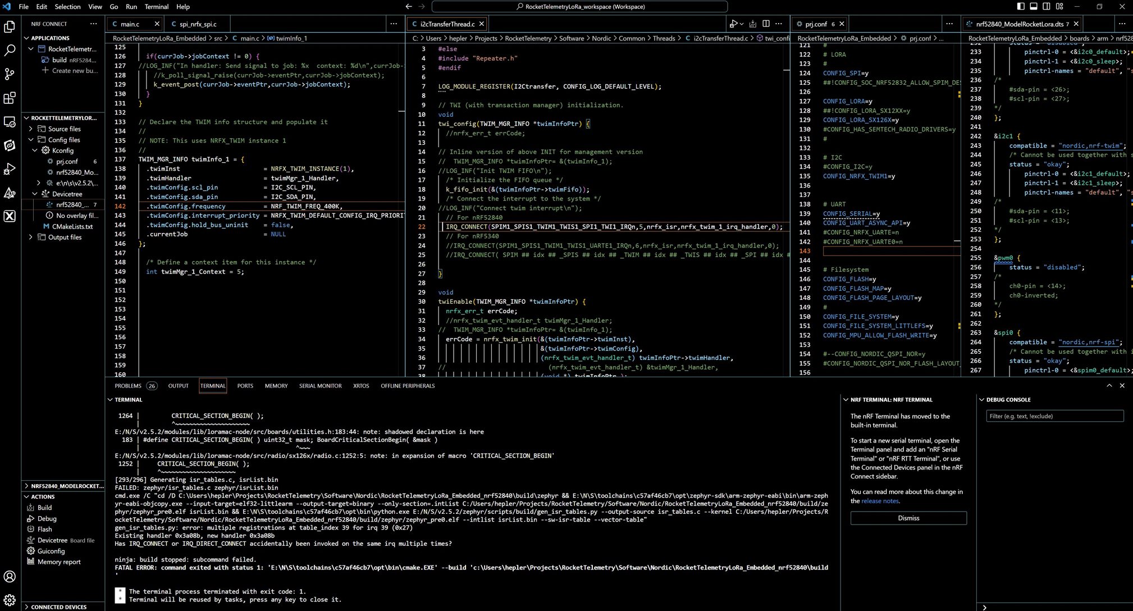Viewport: 1133px width, 611px height.
Task: Open the release notes link
Action: tap(880, 501)
